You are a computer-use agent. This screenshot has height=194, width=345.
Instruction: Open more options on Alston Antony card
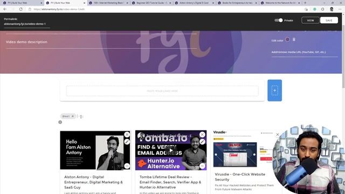point(127,166)
